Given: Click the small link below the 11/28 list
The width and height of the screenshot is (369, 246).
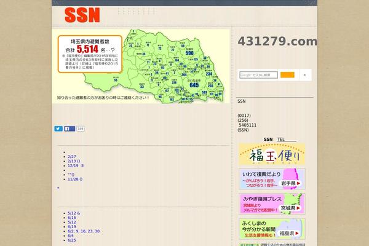Looking at the screenshot, I should point(58,188).
